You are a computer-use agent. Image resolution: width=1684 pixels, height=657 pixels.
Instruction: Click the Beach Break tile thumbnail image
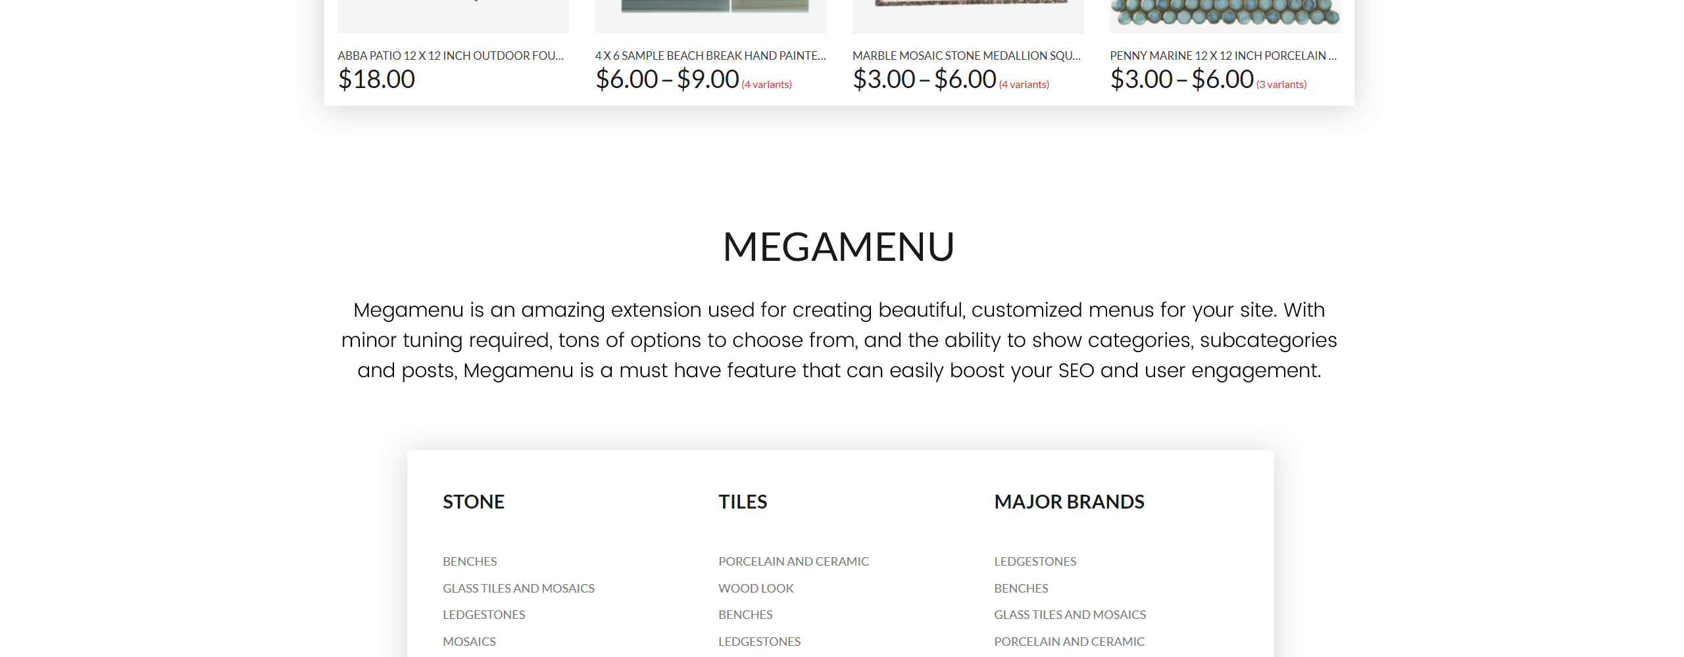(x=710, y=13)
